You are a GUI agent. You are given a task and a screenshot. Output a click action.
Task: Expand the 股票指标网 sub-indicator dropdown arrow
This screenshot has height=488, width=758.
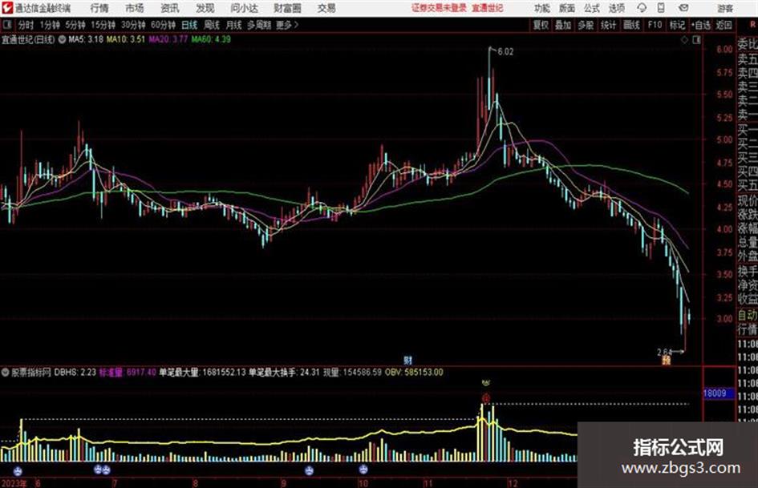click(6, 373)
